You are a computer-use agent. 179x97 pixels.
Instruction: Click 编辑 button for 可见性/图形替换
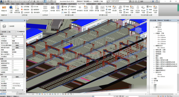(x=18, y=46)
